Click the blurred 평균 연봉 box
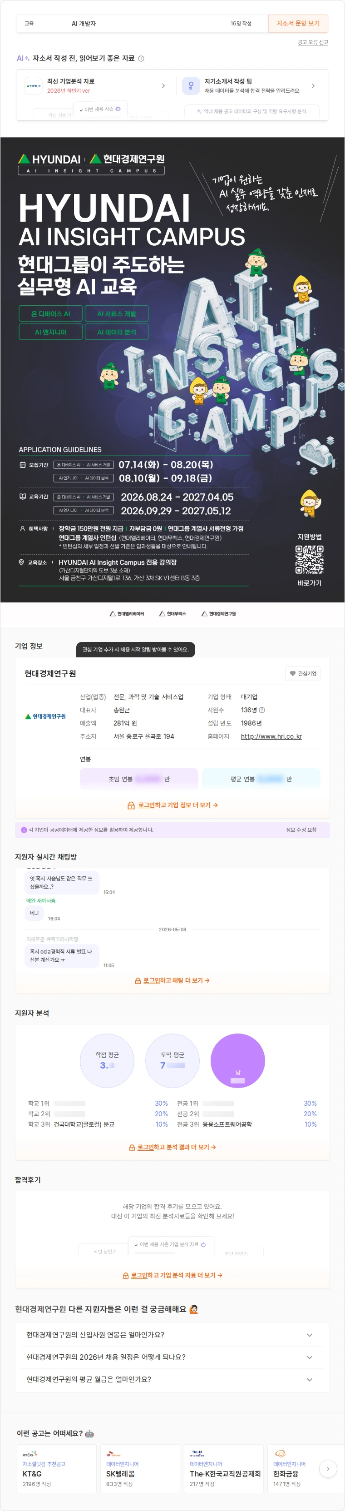Screen dimensions: 345x1511 (261, 779)
